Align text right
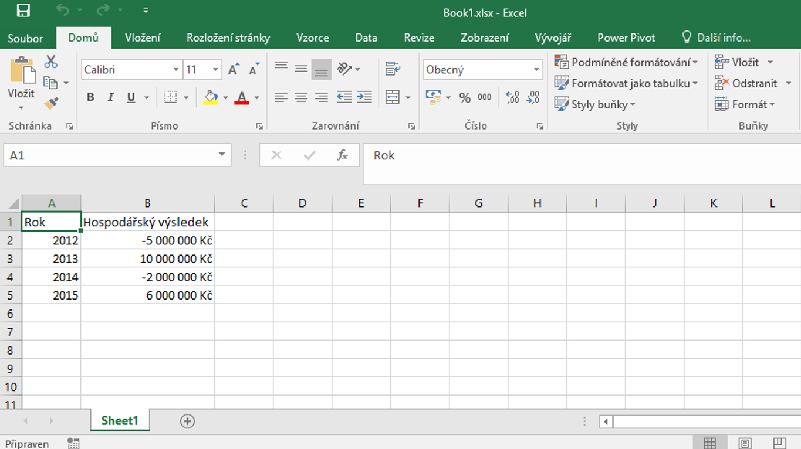This screenshot has width=801, height=449. 321,97
